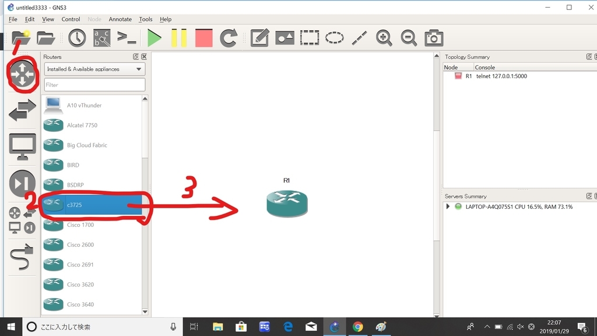Stop all nodes with red square button

tap(203, 38)
